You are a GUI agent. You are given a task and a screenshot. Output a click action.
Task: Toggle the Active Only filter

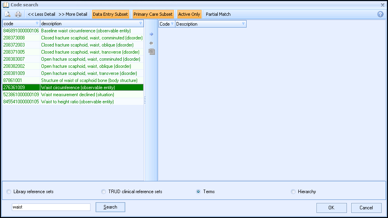coord(189,14)
